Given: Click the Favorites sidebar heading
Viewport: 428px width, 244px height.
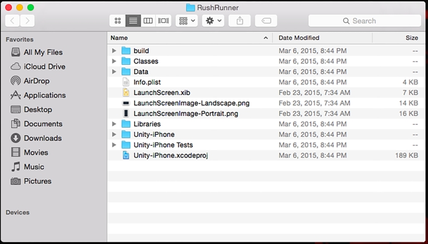Looking at the screenshot, I should 19,40.
